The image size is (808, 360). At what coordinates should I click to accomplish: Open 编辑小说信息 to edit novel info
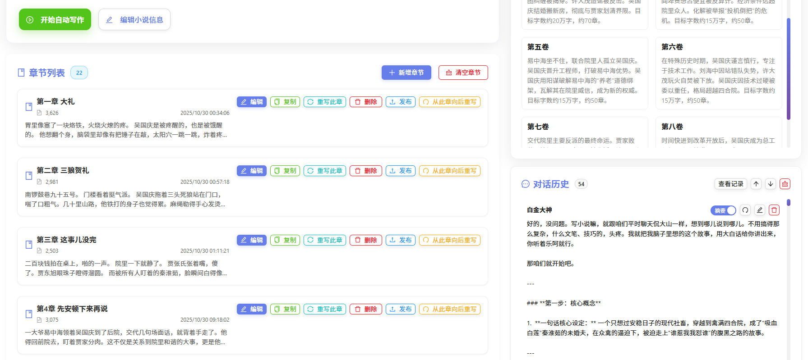(134, 20)
